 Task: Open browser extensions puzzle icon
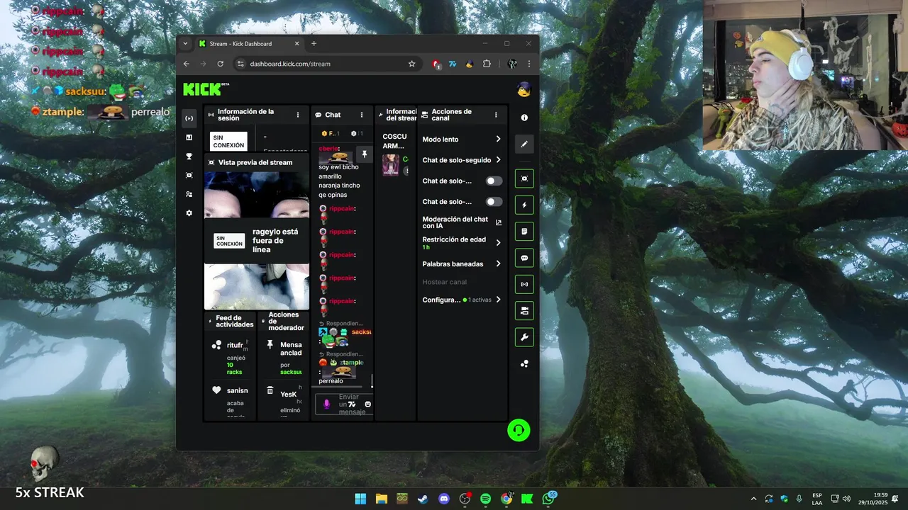487,64
